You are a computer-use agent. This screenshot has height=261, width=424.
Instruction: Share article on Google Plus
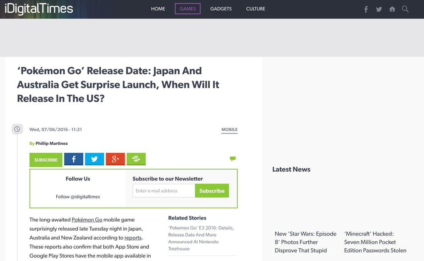[x=115, y=159]
